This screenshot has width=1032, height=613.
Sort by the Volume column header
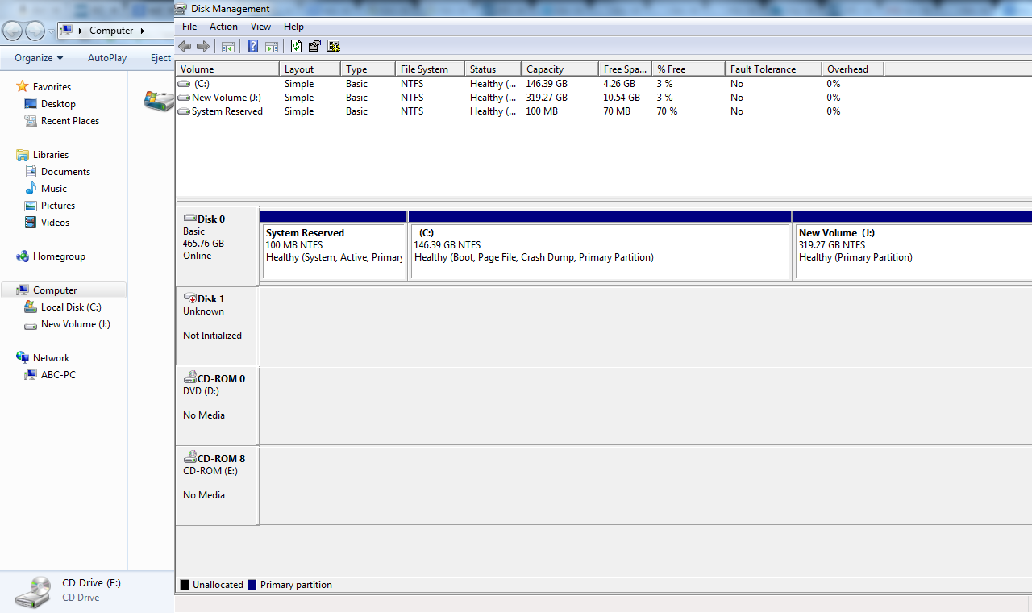227,69
